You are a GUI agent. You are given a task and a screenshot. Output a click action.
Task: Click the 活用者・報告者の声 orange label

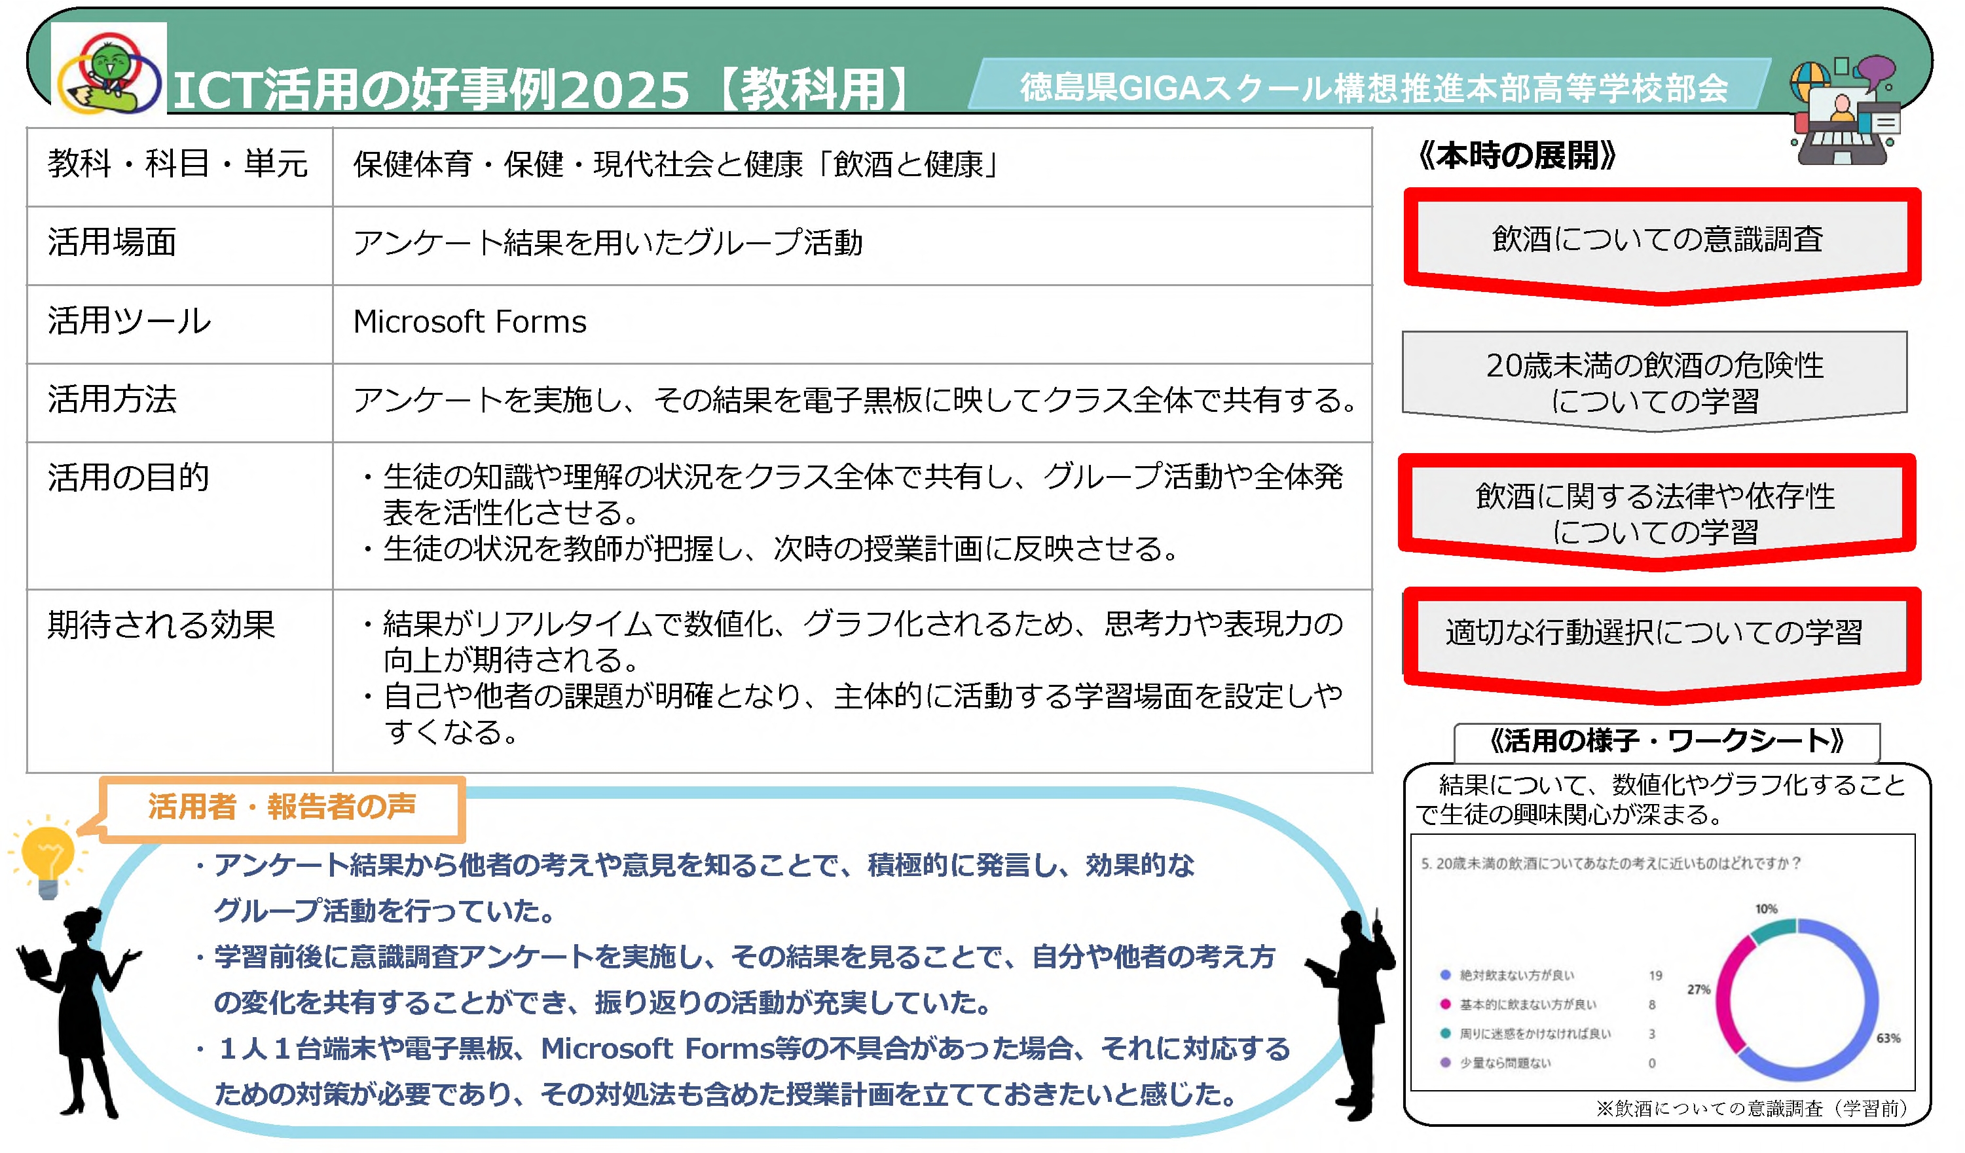point(282,808)
